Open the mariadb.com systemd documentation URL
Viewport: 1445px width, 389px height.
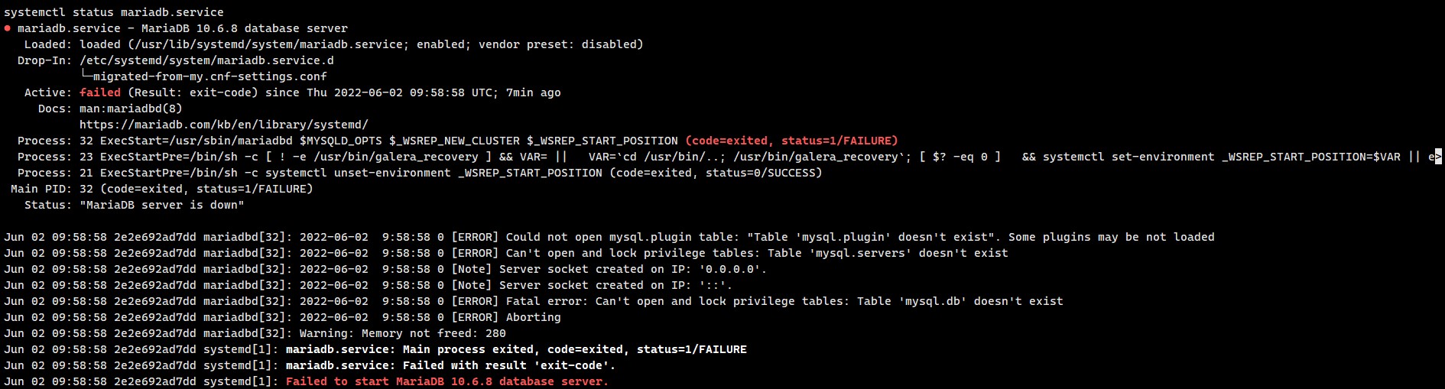coord(223,125)
